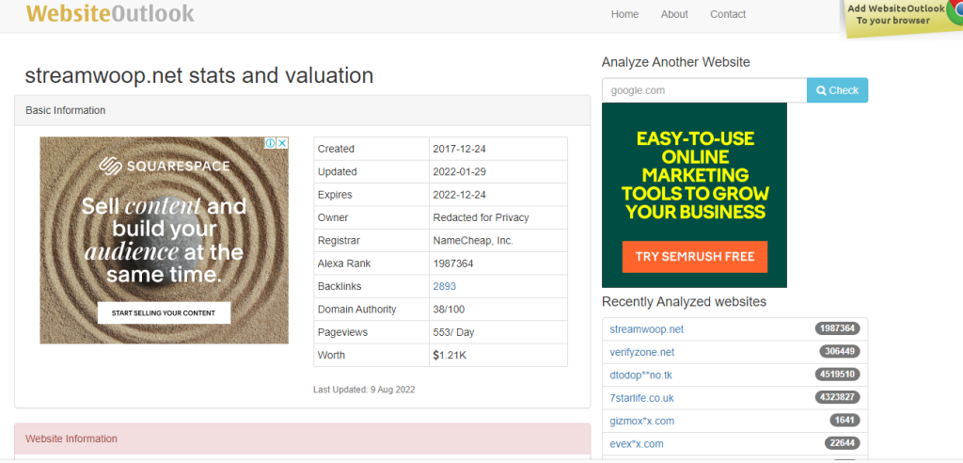Viewport: 963px width, 463px height.
Task: Click the ad info icon on Squarespace ad
Action: 270,143
